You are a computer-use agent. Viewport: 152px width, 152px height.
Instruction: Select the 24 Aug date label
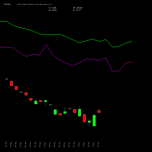(25, 145)
